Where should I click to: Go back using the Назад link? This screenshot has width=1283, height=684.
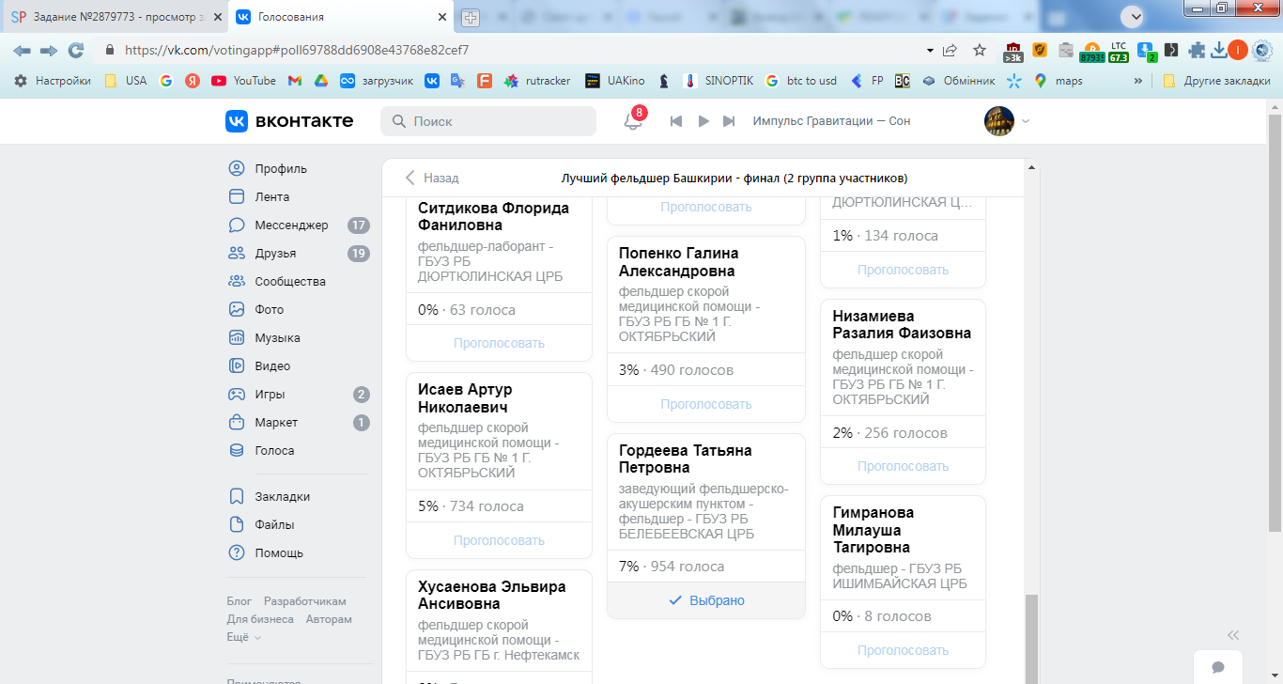pyautogui.click(x=432, y=178)
